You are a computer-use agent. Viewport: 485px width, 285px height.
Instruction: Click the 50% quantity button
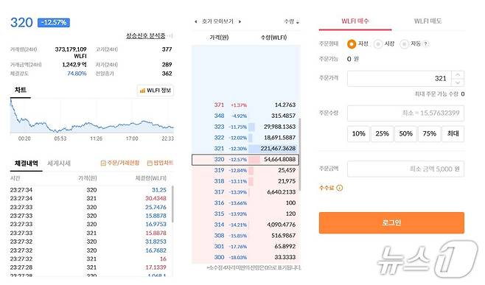[406, 134]
